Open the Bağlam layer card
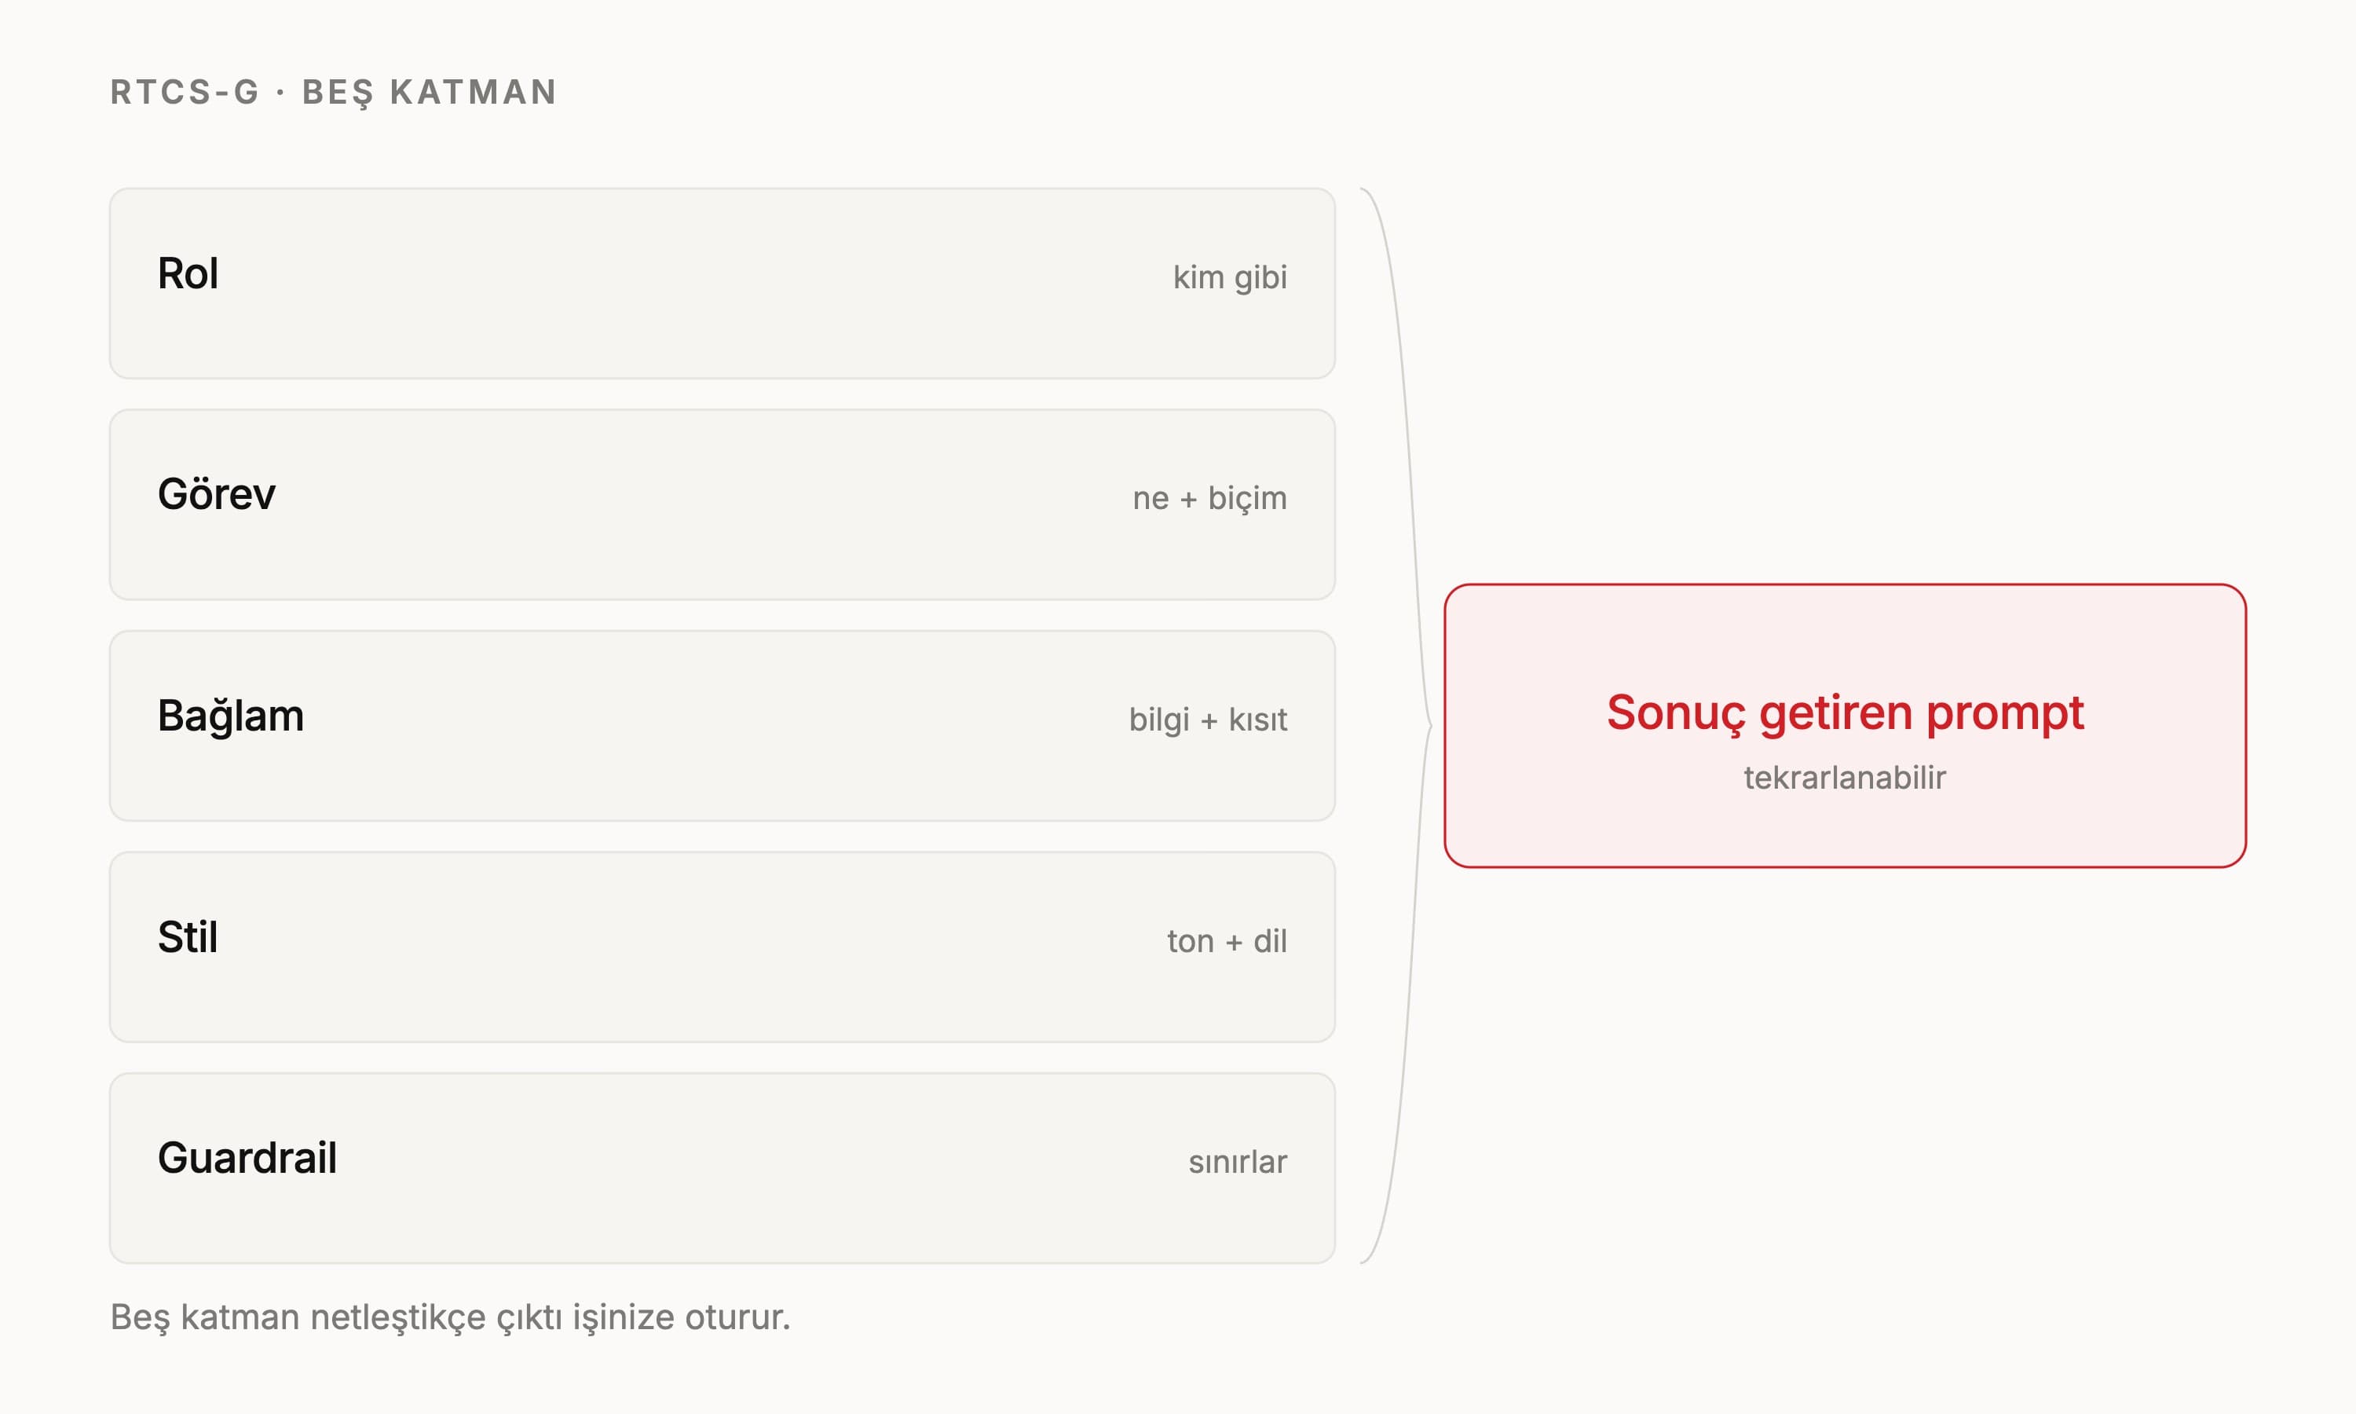The height and width of the screenshot is (1414, 2356). click(722, 725)
